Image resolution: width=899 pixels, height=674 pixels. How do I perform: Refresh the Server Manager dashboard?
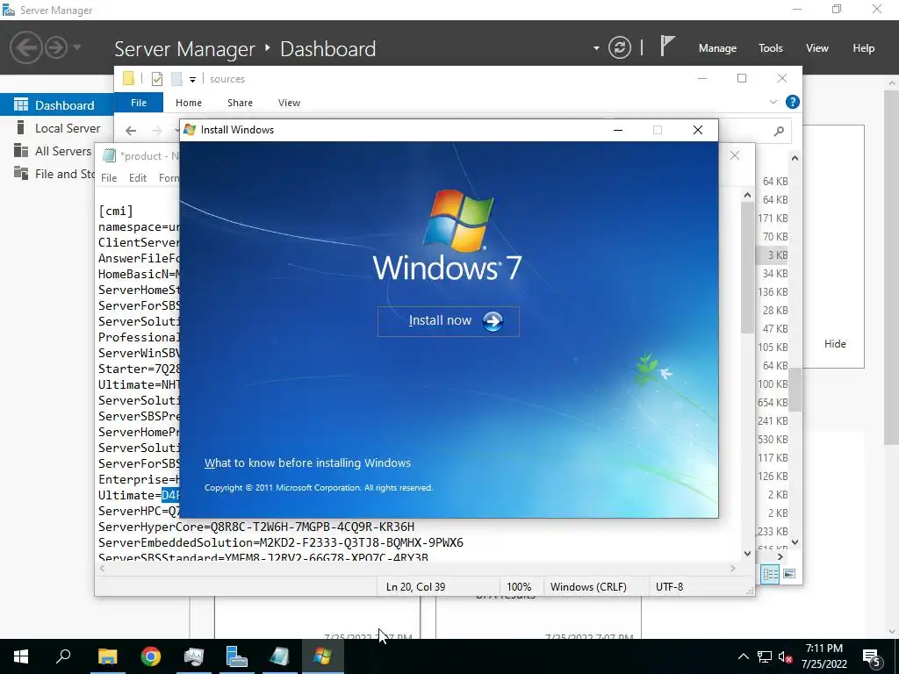tap(620, 47)
